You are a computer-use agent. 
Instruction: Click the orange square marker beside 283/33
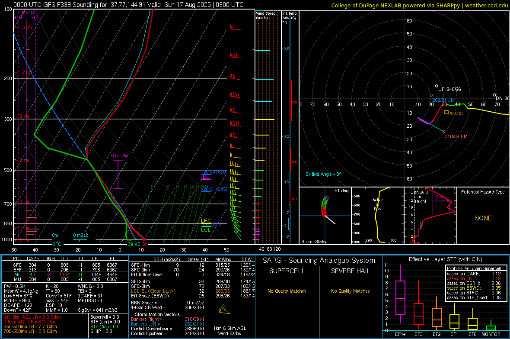pos(446,112)
